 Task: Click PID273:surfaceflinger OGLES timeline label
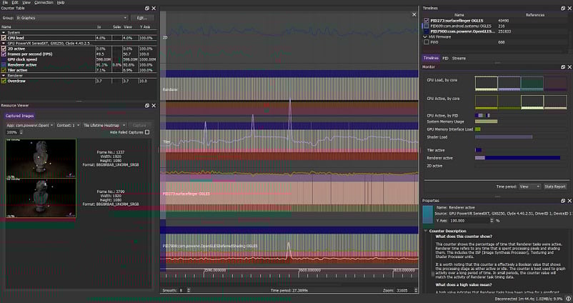[186, 194]
